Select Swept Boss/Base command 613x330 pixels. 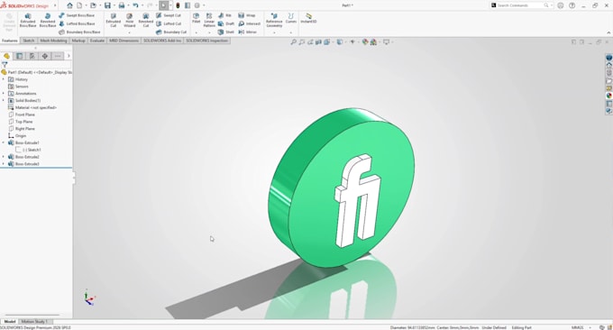(77, 15)
